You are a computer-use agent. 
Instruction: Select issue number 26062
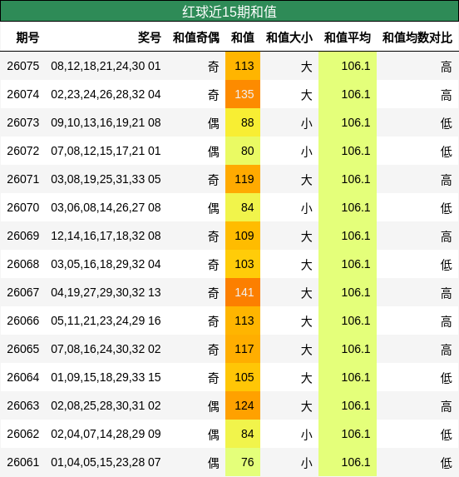pyautogui.click(x=23, y=434)
